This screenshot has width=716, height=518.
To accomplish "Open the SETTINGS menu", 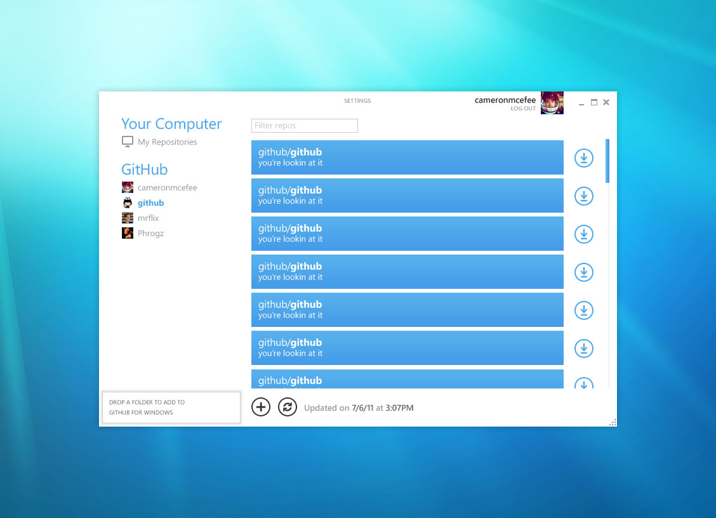I will pyautogui.click(x=357, y=101).
